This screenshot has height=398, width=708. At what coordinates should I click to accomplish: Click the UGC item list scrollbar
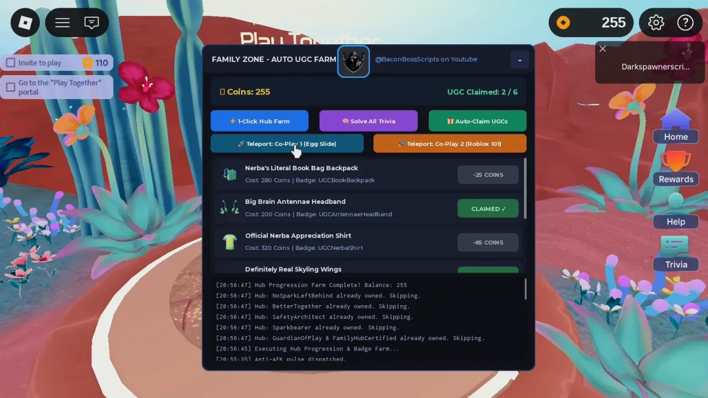pos(525,188)
